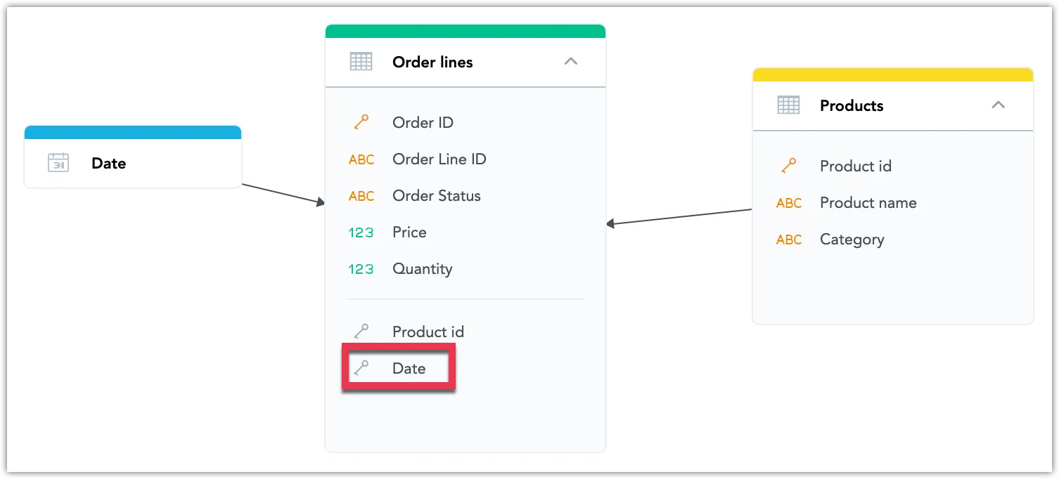Collapse the Order lines table

[x=571, y=62]
